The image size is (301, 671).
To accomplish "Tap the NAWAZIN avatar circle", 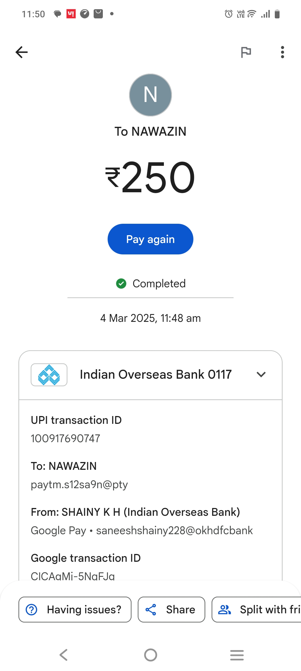I will 151,95.
